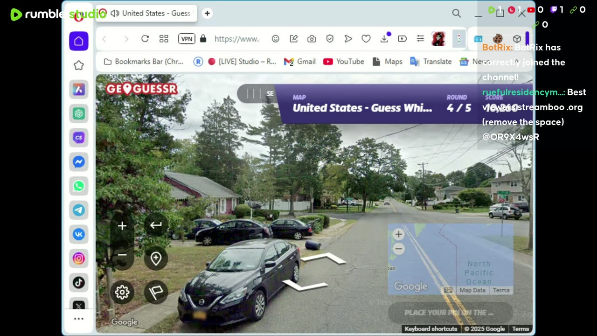Return to start with flag icon
This screenshot has height=336, width=597.
point(156,292)
